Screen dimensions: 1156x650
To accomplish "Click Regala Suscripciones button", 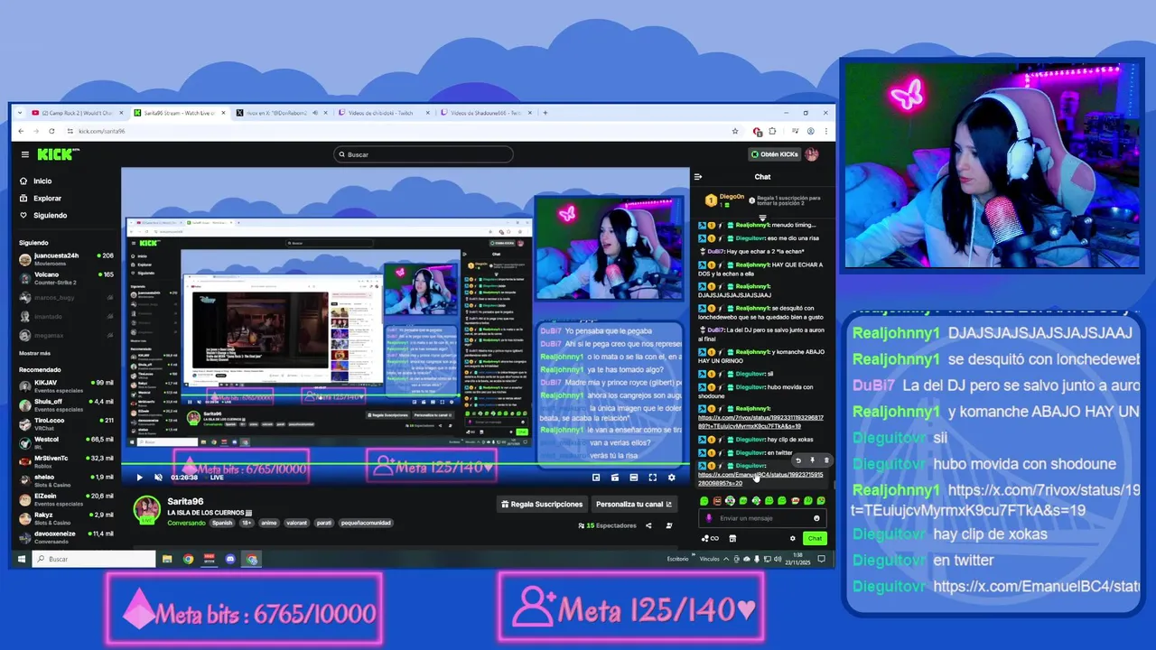I will 542,504.
